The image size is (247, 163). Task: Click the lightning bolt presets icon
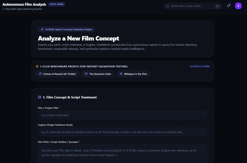(x=37, y=66)
